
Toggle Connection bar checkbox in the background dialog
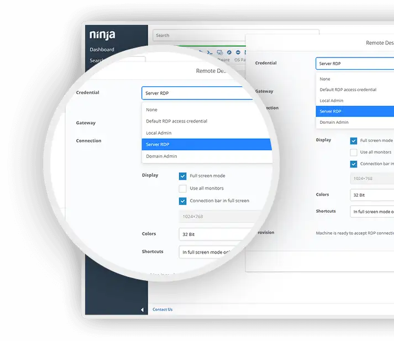click(354, 164)
